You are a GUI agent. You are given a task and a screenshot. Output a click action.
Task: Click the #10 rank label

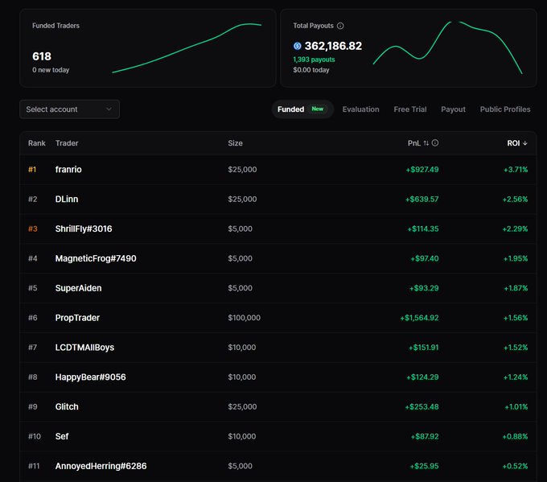[35, 437]
